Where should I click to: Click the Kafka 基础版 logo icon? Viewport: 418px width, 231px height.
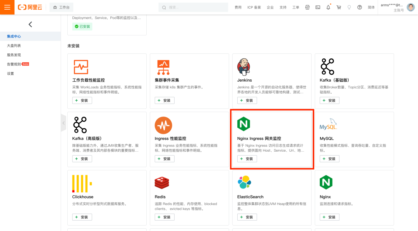click(328, 67)
